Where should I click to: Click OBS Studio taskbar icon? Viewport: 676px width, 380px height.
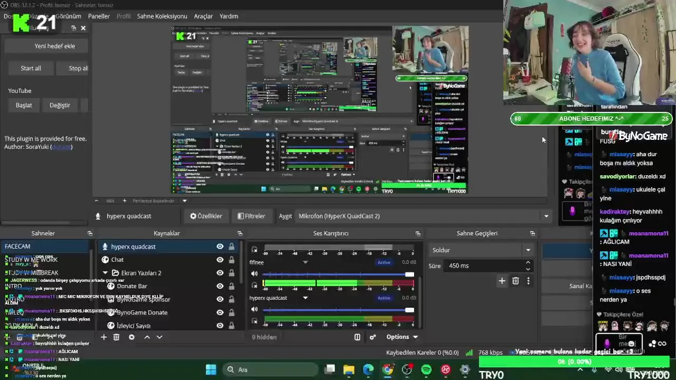click(407, 369)
